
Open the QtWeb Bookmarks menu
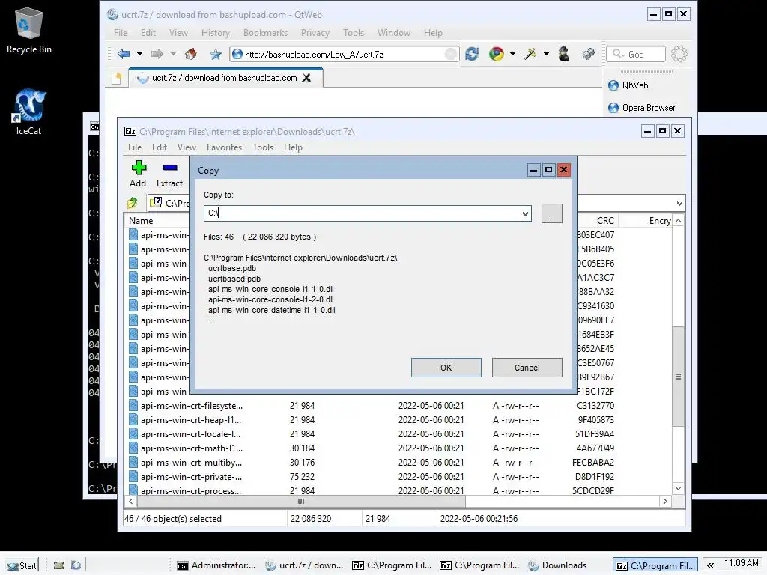[265, 33]
